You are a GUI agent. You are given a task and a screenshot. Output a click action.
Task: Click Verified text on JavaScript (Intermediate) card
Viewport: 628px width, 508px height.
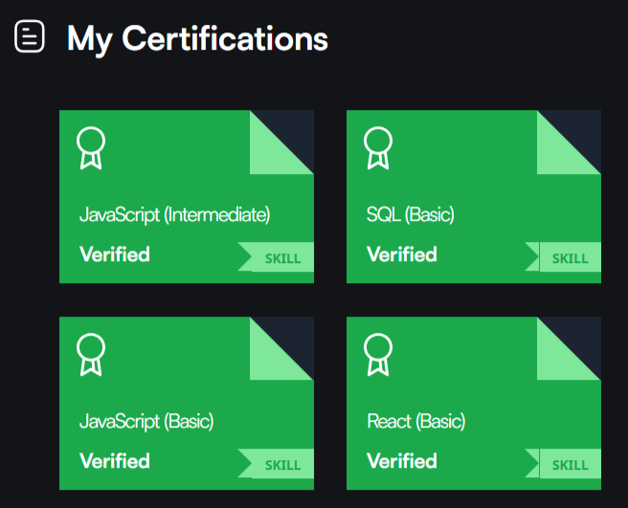[x=115, y=254]
